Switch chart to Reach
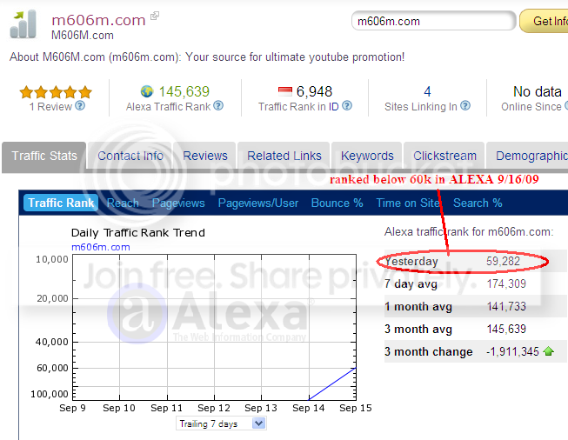Screen dimensions: 568x440 coord(123,203)
